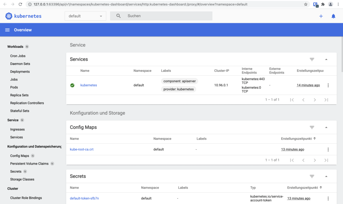Go to next page of Services

(315, 100)
